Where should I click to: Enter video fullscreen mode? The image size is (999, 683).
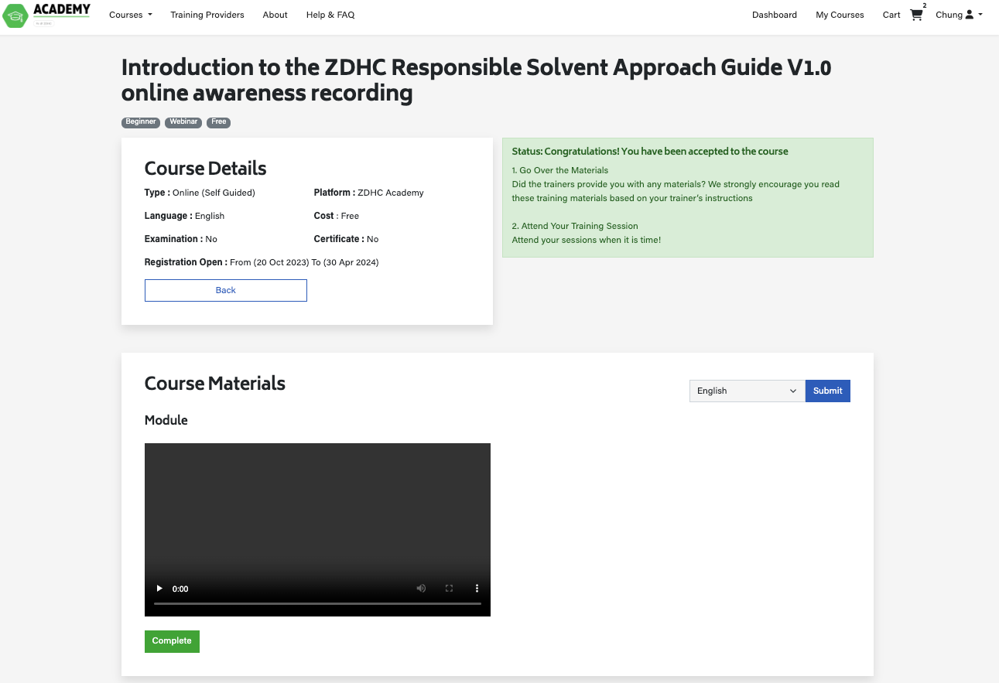coord(449,589)
